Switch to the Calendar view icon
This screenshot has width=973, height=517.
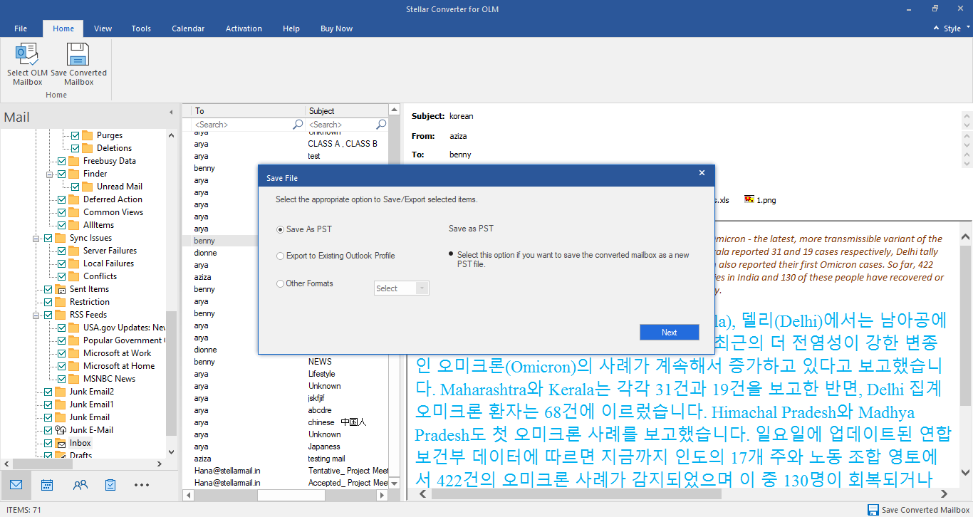[x=47, y=485]
